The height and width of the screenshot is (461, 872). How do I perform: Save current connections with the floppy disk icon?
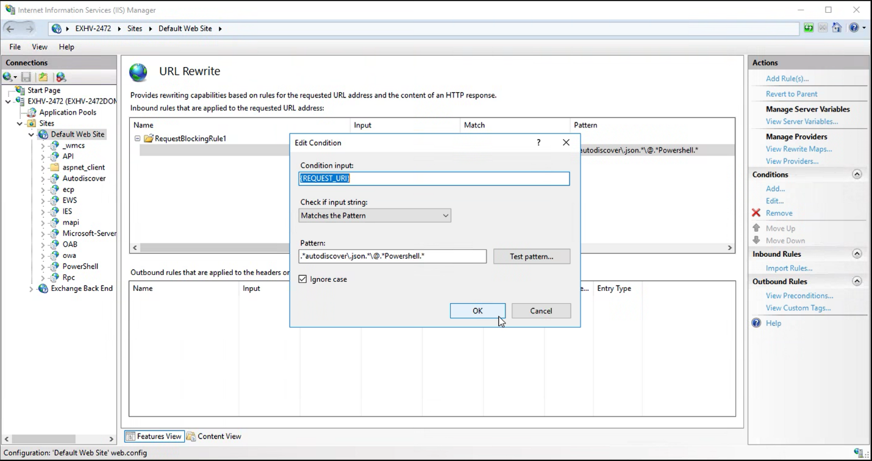pos(26,77)
